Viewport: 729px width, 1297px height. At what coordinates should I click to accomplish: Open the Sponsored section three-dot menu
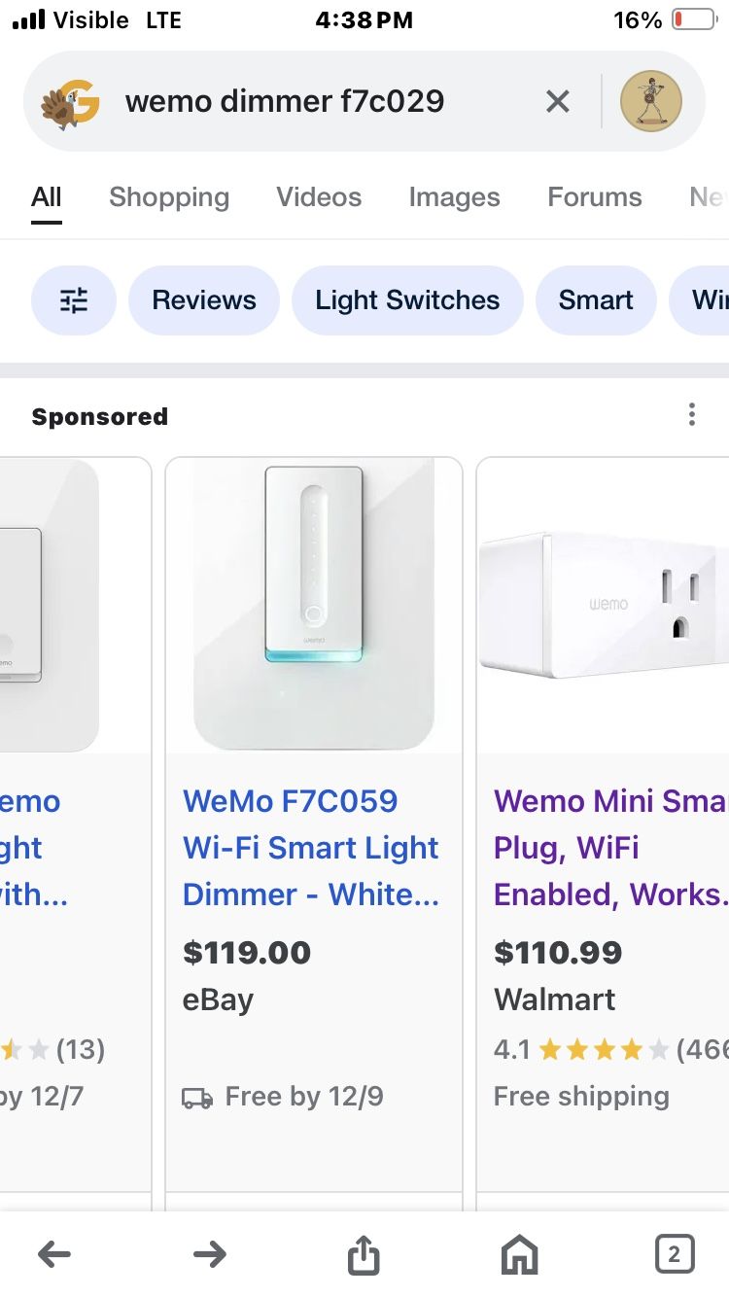(692, 414)
